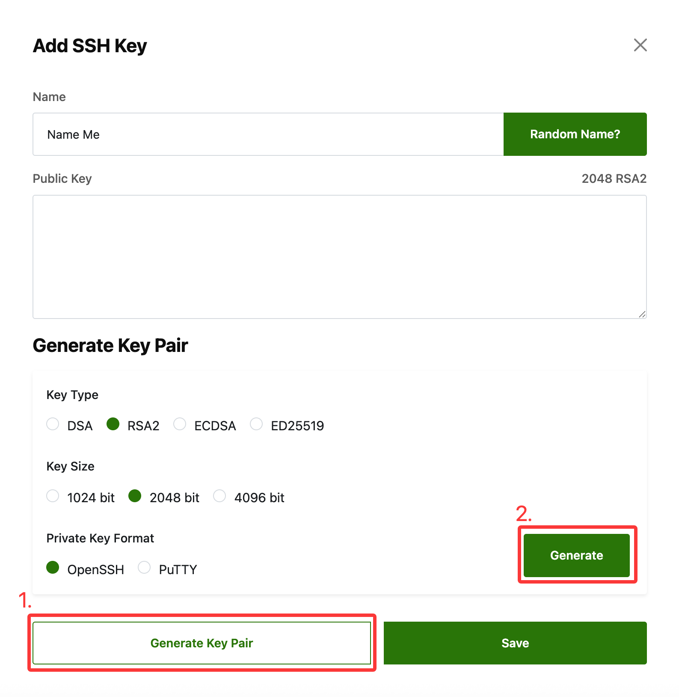
Task: Click the Public Key textarea resize handle
Action: click(642, 314)
